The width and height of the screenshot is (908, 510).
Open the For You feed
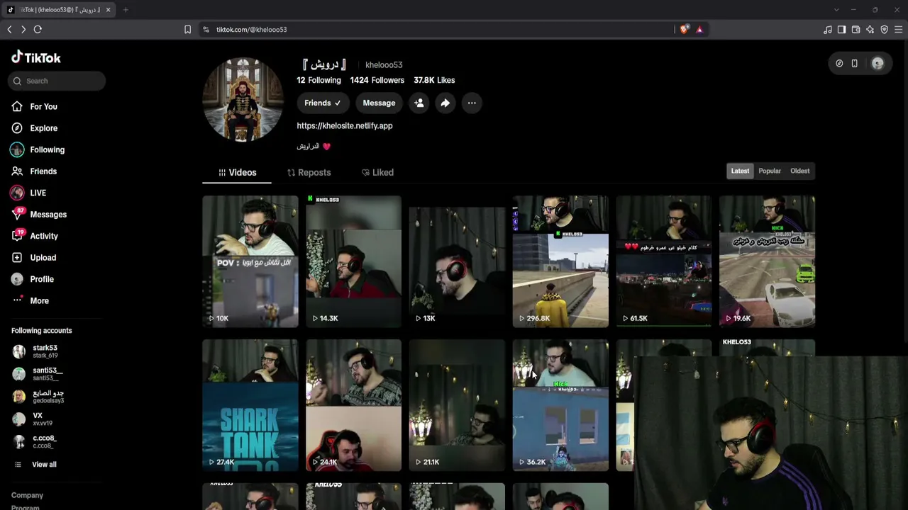43,106
